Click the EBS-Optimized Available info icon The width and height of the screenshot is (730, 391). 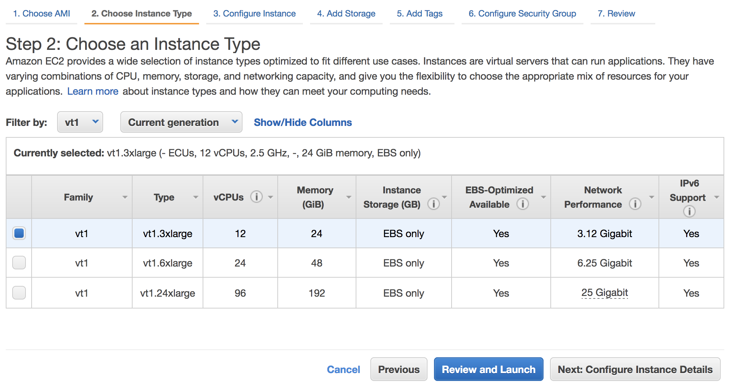(522, 204)
